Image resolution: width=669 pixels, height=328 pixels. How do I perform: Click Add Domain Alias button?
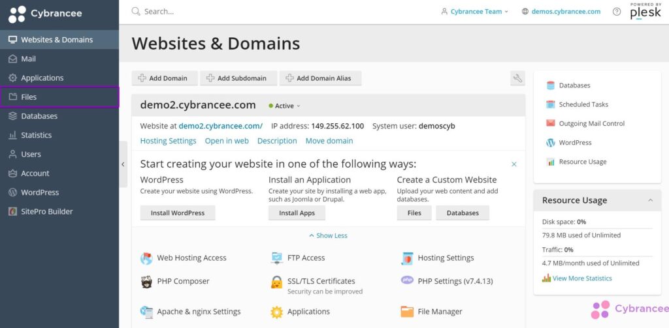click(x=320, y=78)
